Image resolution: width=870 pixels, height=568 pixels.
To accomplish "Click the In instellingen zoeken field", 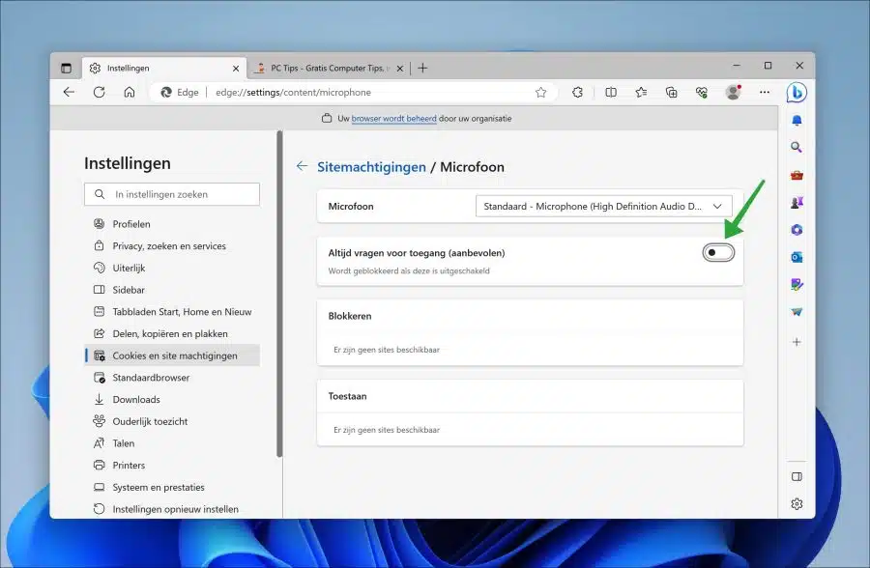I will click(172, 194).
